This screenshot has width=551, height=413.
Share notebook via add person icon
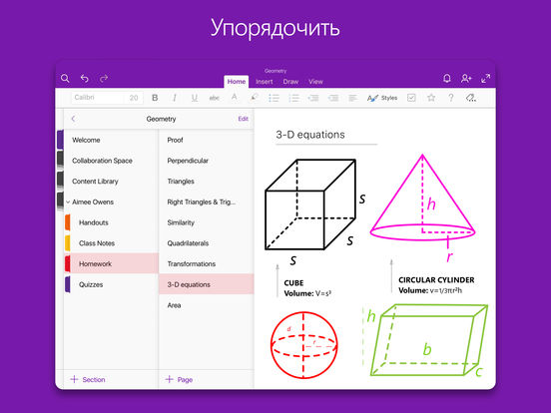click(x=466, y=79)
